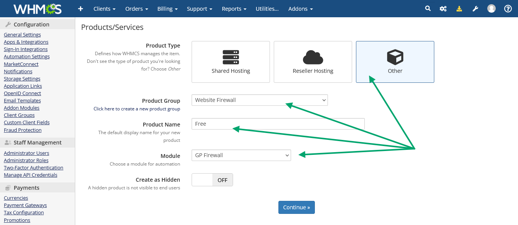518x225 pixels.
Task: Open Custom Client Fields link
Action: click(x=27, y=123)
